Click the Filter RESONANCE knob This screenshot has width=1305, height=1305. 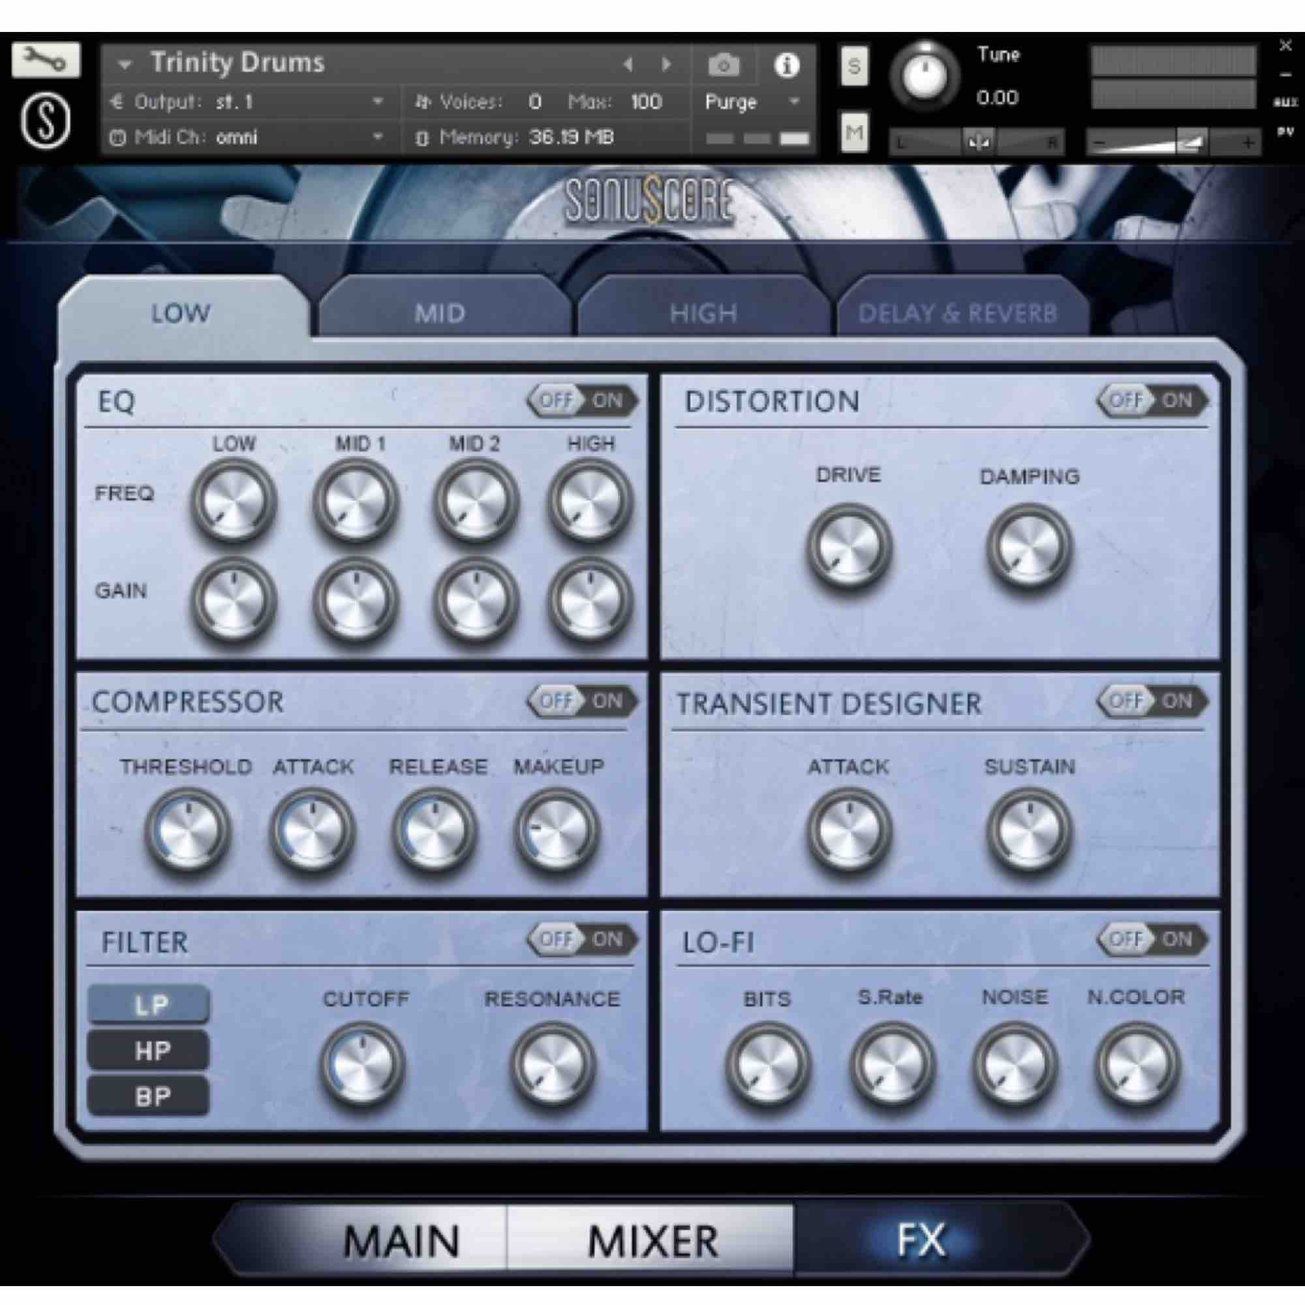point(552,1064)
